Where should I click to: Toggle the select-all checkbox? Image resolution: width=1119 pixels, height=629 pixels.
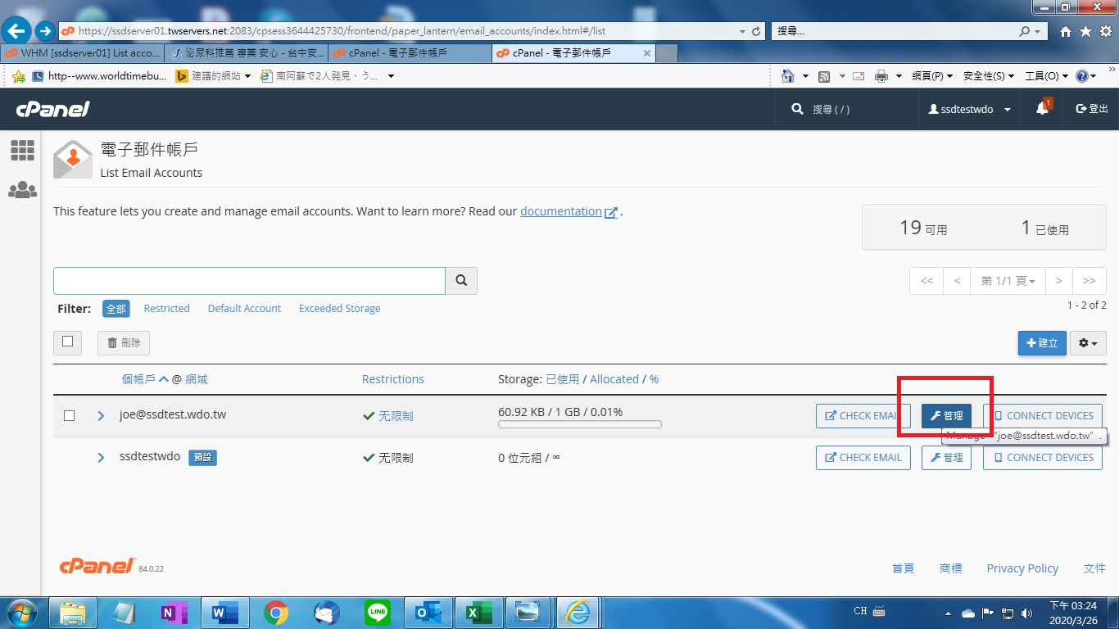tap(68, 342)
